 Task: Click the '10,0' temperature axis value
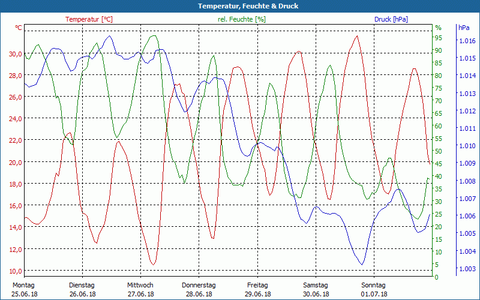16,271
